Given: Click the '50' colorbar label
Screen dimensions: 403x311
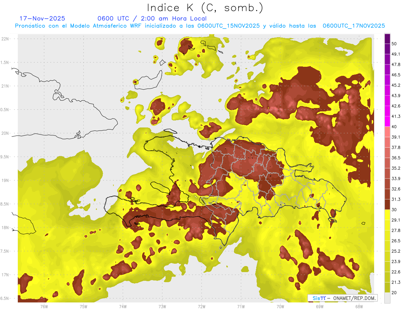Looking at the screenshot, I should [x=394, y=44].
